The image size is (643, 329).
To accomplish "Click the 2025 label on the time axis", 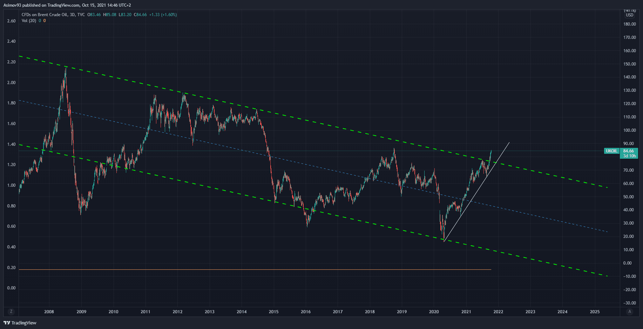I will point(595,312).
